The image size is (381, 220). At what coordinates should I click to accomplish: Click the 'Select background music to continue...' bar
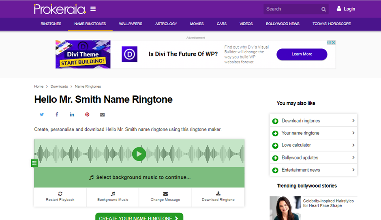(x=139, y=177)
